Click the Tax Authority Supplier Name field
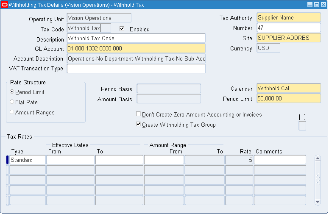 click(288, 18)
